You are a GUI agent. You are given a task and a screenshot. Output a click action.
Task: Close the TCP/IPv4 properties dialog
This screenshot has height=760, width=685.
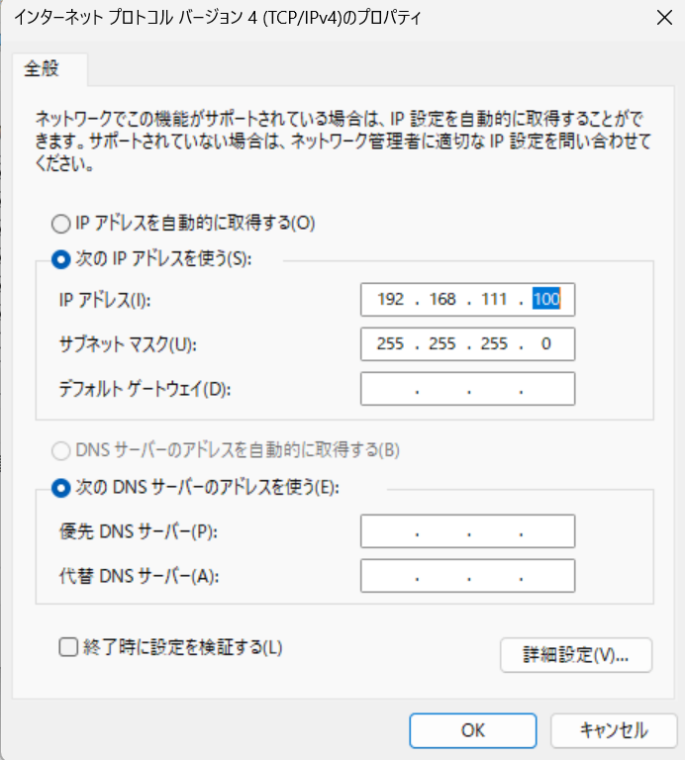pos(664,18)
